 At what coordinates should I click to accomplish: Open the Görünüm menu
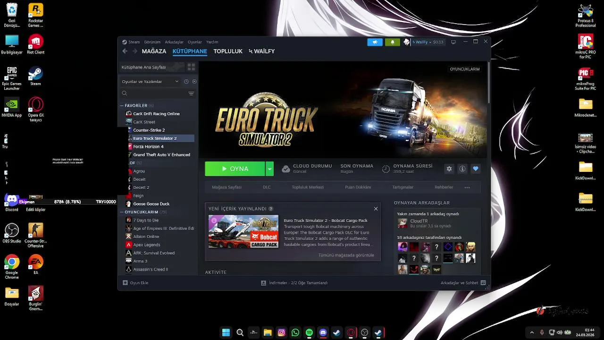coord(152,42)
